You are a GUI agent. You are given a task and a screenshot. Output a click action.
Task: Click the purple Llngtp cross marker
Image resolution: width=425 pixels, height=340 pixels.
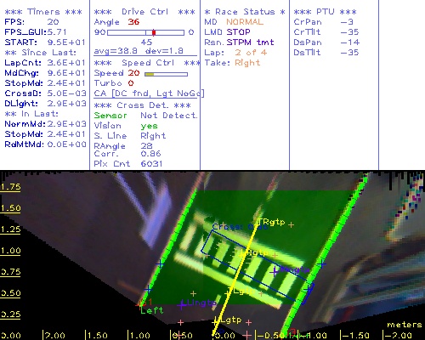(x=182, y=305)
